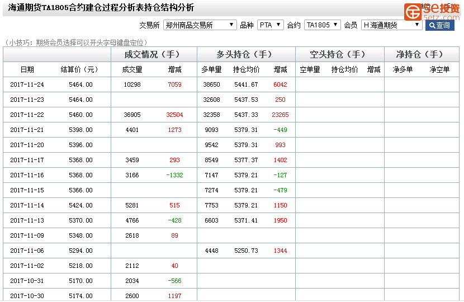Screen dimensions: 464x302
Task: Open the 合约 dropdown showing TA1805
Action: [x=322, y=25]
